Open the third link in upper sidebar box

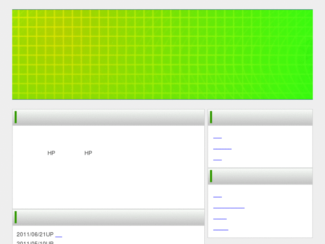pyautogui.click(x=217, y=159)
